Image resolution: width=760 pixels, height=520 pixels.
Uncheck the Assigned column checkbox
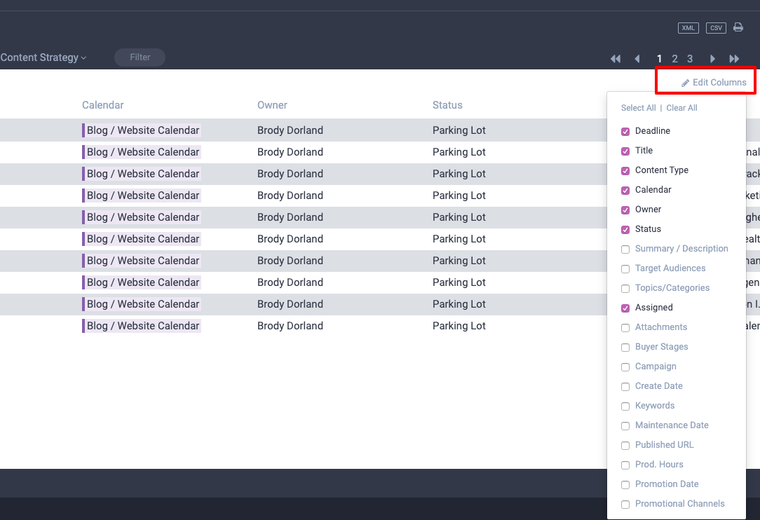pyautogui.click(x=625, y=308)
